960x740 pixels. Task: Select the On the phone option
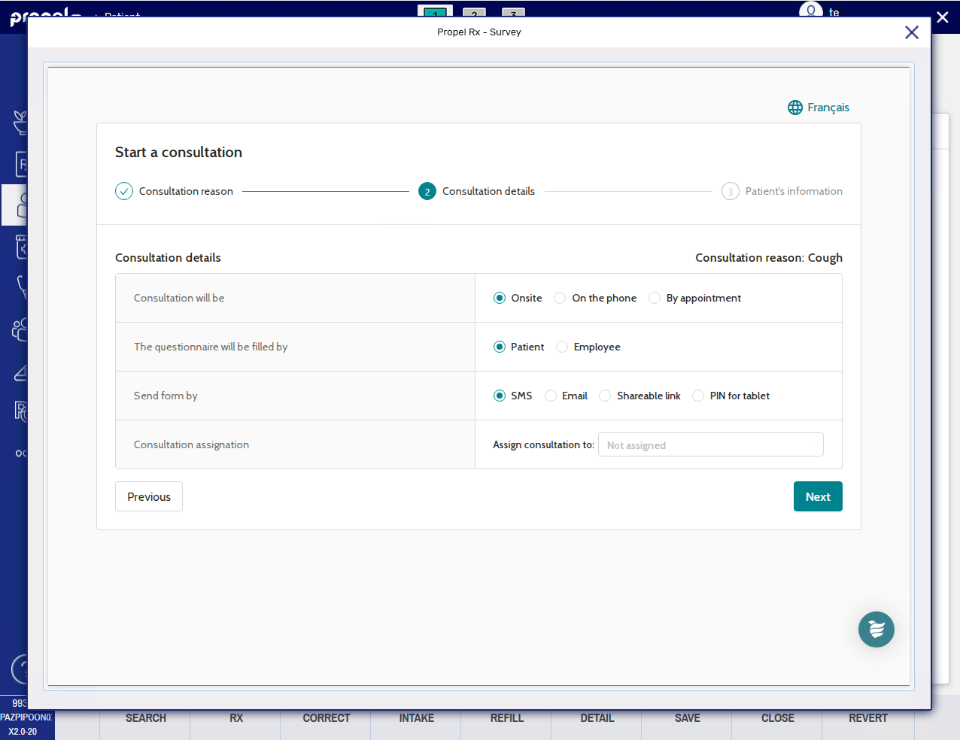pyautogui.click(x=560, y=298)
